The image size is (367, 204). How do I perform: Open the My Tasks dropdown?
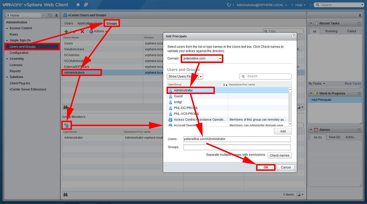pyautogui.click(x=317, y=84)
